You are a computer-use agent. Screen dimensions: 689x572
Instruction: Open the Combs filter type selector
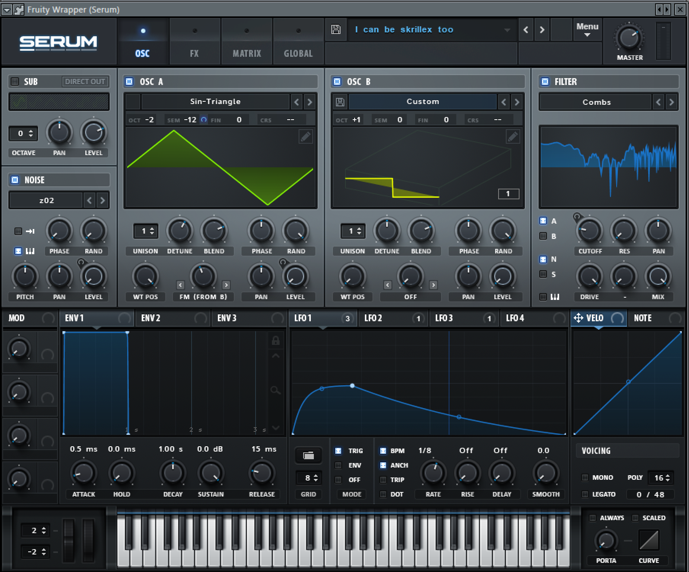pos(596,102)
